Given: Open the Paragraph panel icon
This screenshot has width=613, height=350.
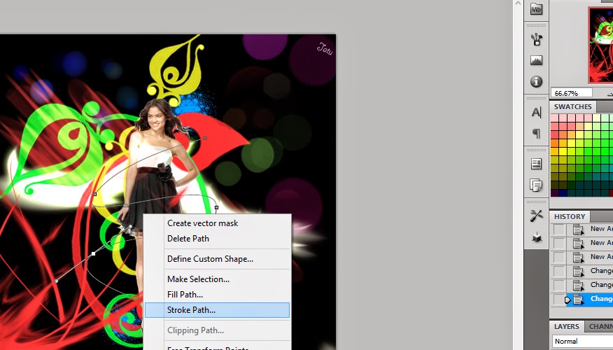Looking at the screenshot, I should pyautogui.click(x=536, y=134).
